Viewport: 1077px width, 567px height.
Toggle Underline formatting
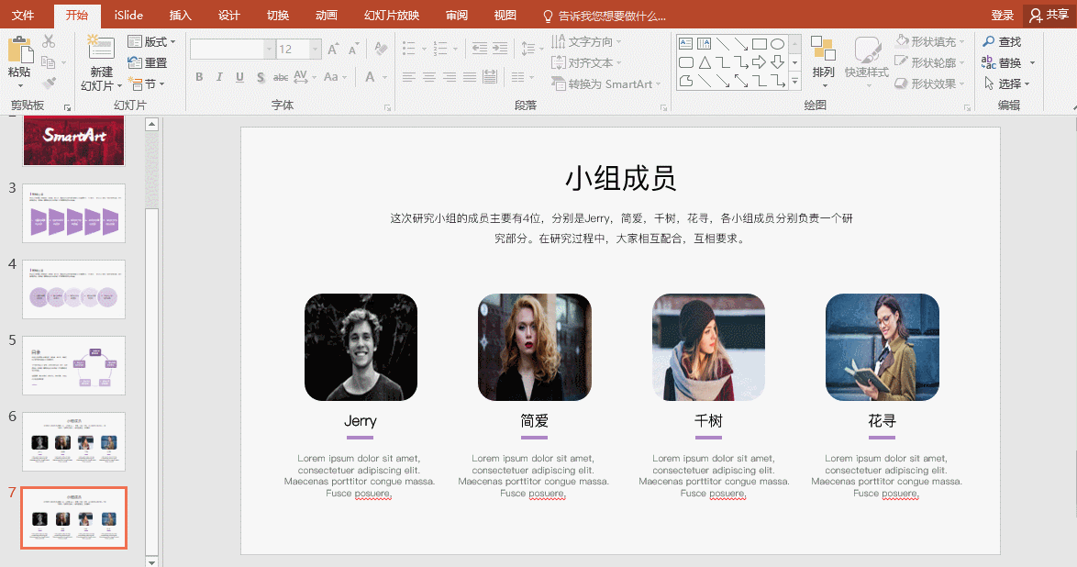pos(239,77)
